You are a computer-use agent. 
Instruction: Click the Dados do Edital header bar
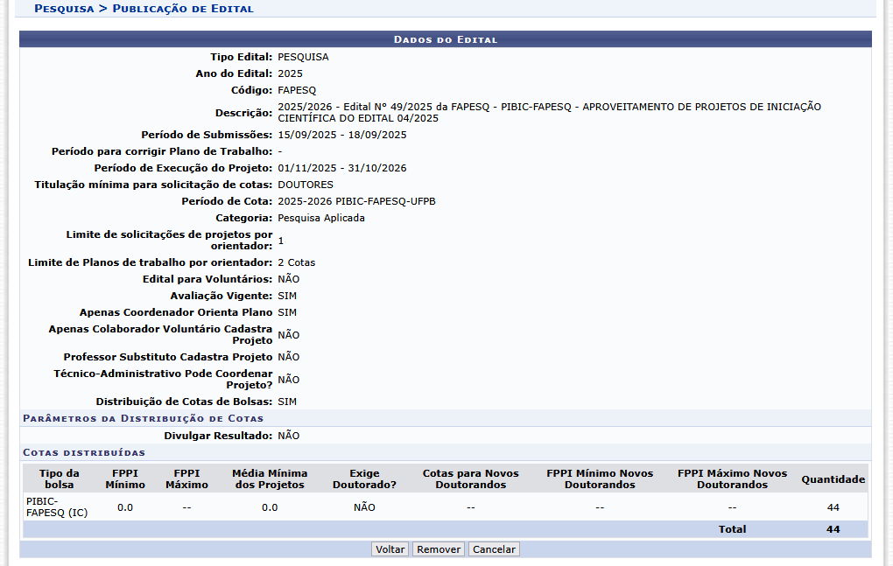pyautogui.click(x=446, y=39)
